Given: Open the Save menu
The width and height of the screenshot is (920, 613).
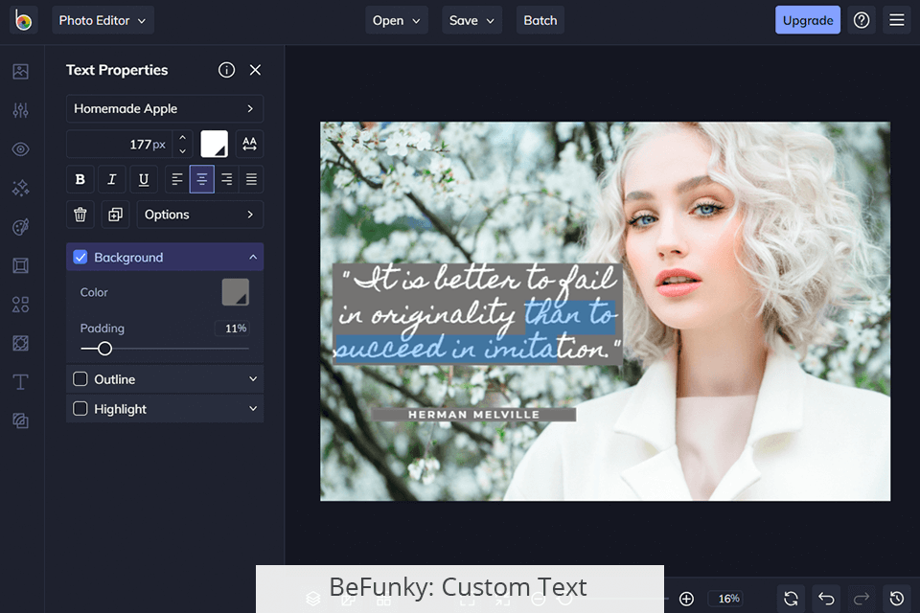Looking at the screenshot, I should point(471,20).
